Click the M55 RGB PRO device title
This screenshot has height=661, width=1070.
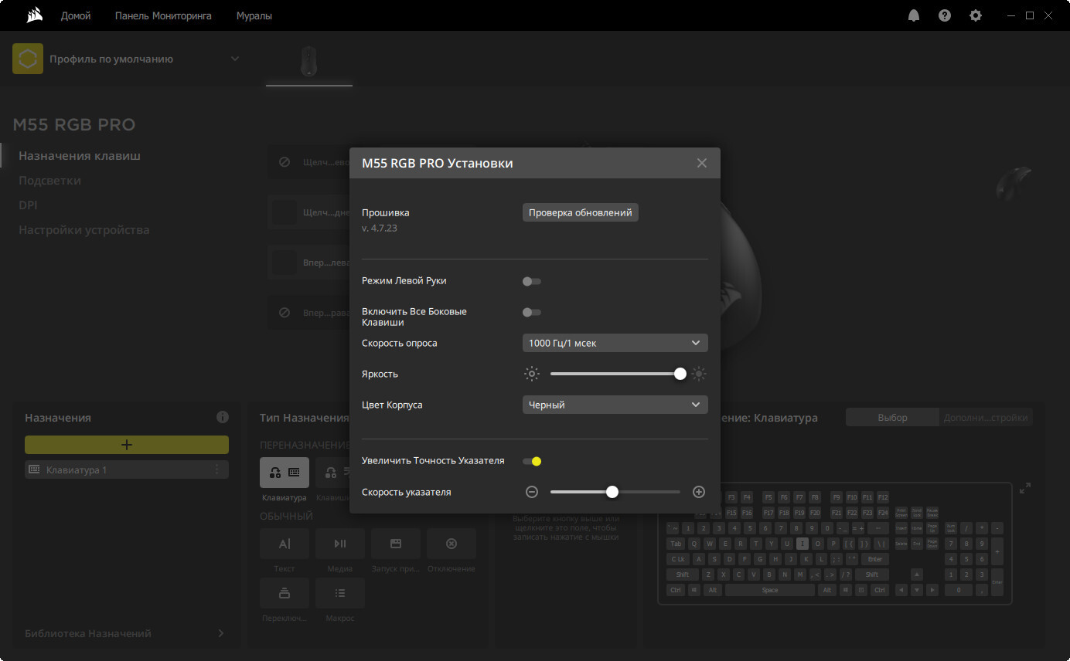tap(74, 124)
